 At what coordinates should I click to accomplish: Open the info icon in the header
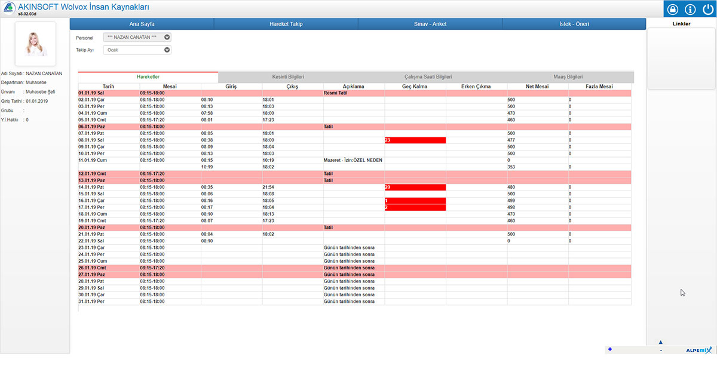[690, 10]
